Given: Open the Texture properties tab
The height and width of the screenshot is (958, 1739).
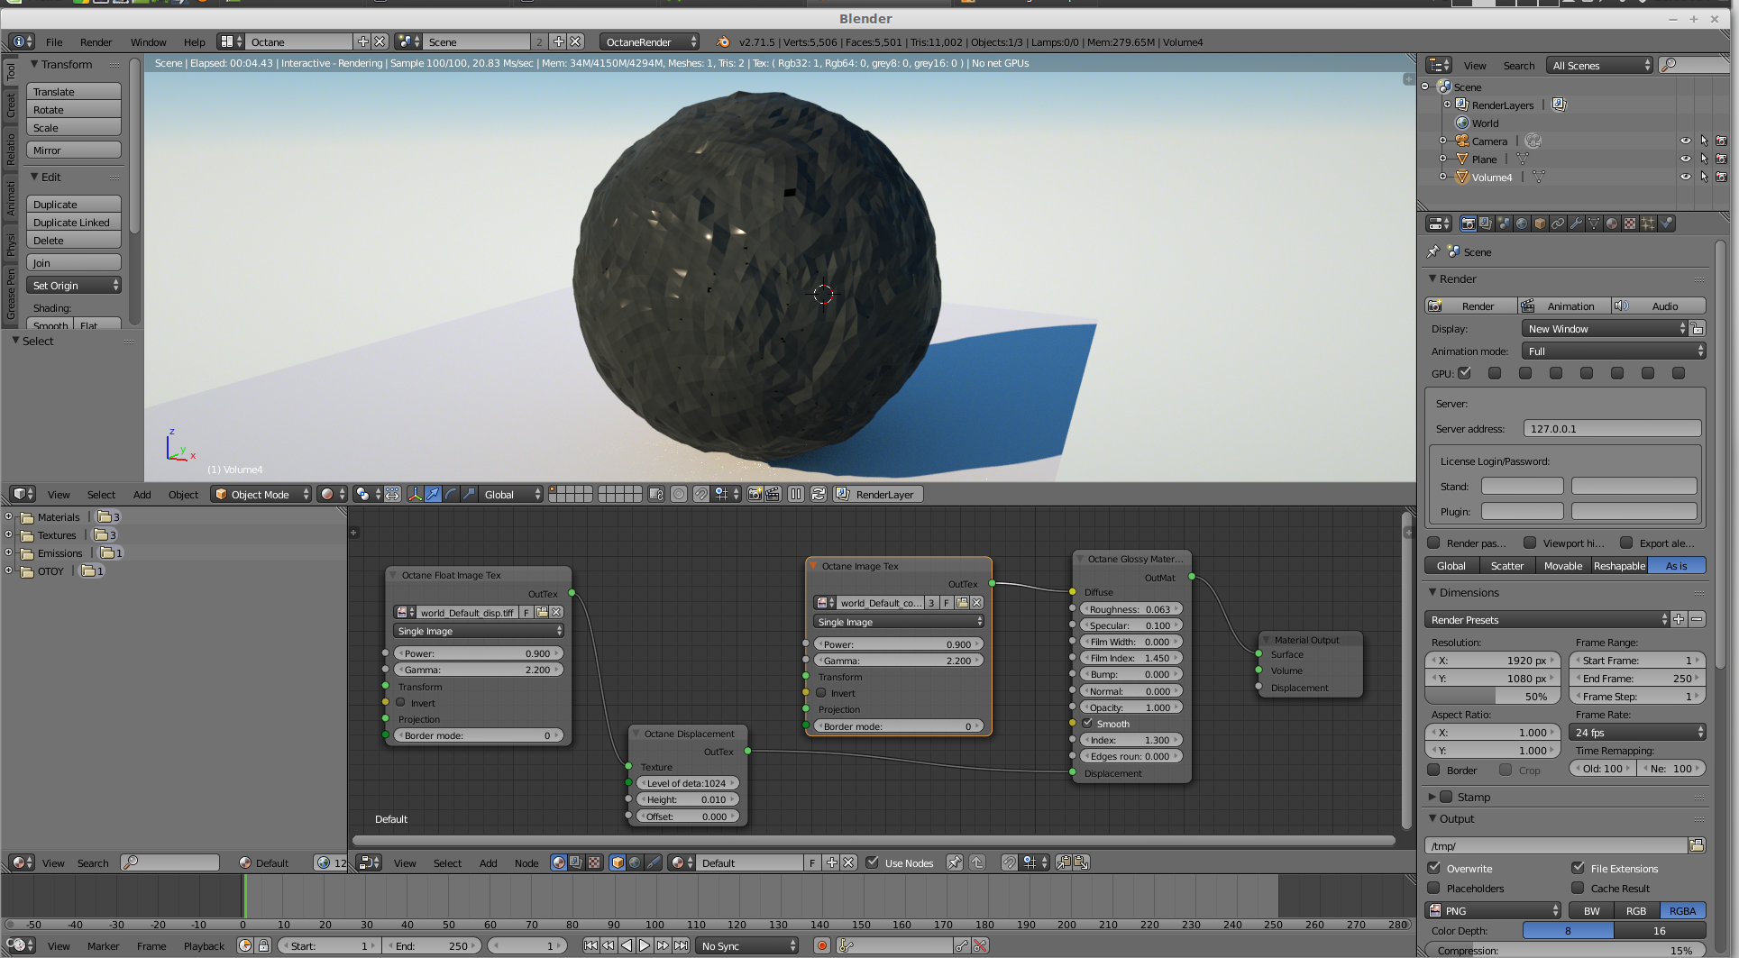Looking at the screenshot, I should 1630,224.
